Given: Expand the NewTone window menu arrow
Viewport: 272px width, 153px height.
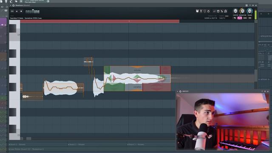Looking at the screenshot, I should 11,6.
